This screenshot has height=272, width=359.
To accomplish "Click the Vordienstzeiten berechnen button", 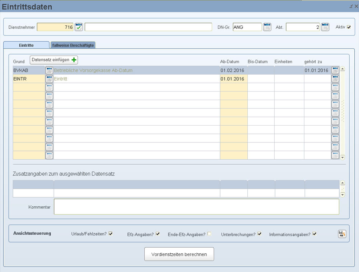I will pyautogui.click(x=179, y=254).
